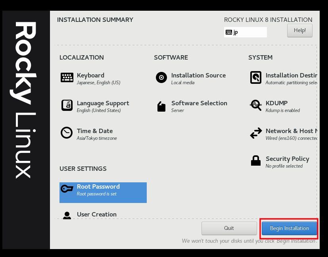Viewport: 328px width, 257px height.
Task: Click the keyboard icon in the jp layout indicator
Action: tap(228, 32)
